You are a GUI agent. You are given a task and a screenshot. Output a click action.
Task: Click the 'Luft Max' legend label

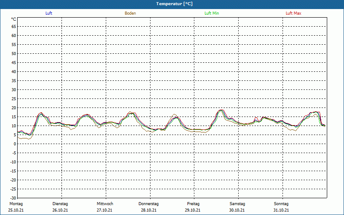pos(293,13)
